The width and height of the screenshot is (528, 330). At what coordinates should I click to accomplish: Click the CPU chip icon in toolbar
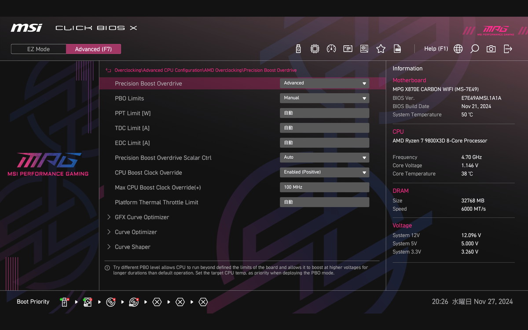click(315, 49)
